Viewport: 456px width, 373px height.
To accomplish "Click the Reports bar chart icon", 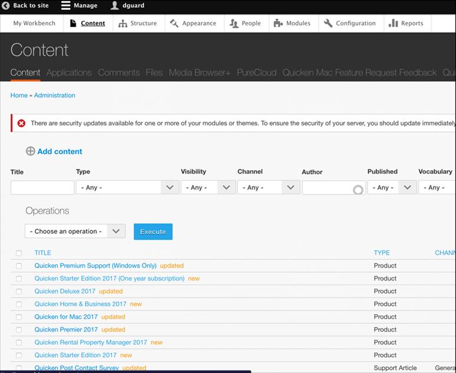I will point(393,24).
